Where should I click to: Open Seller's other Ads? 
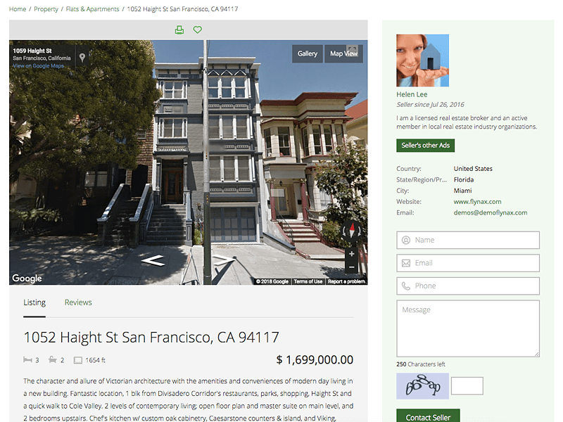(x=426, y=146)
